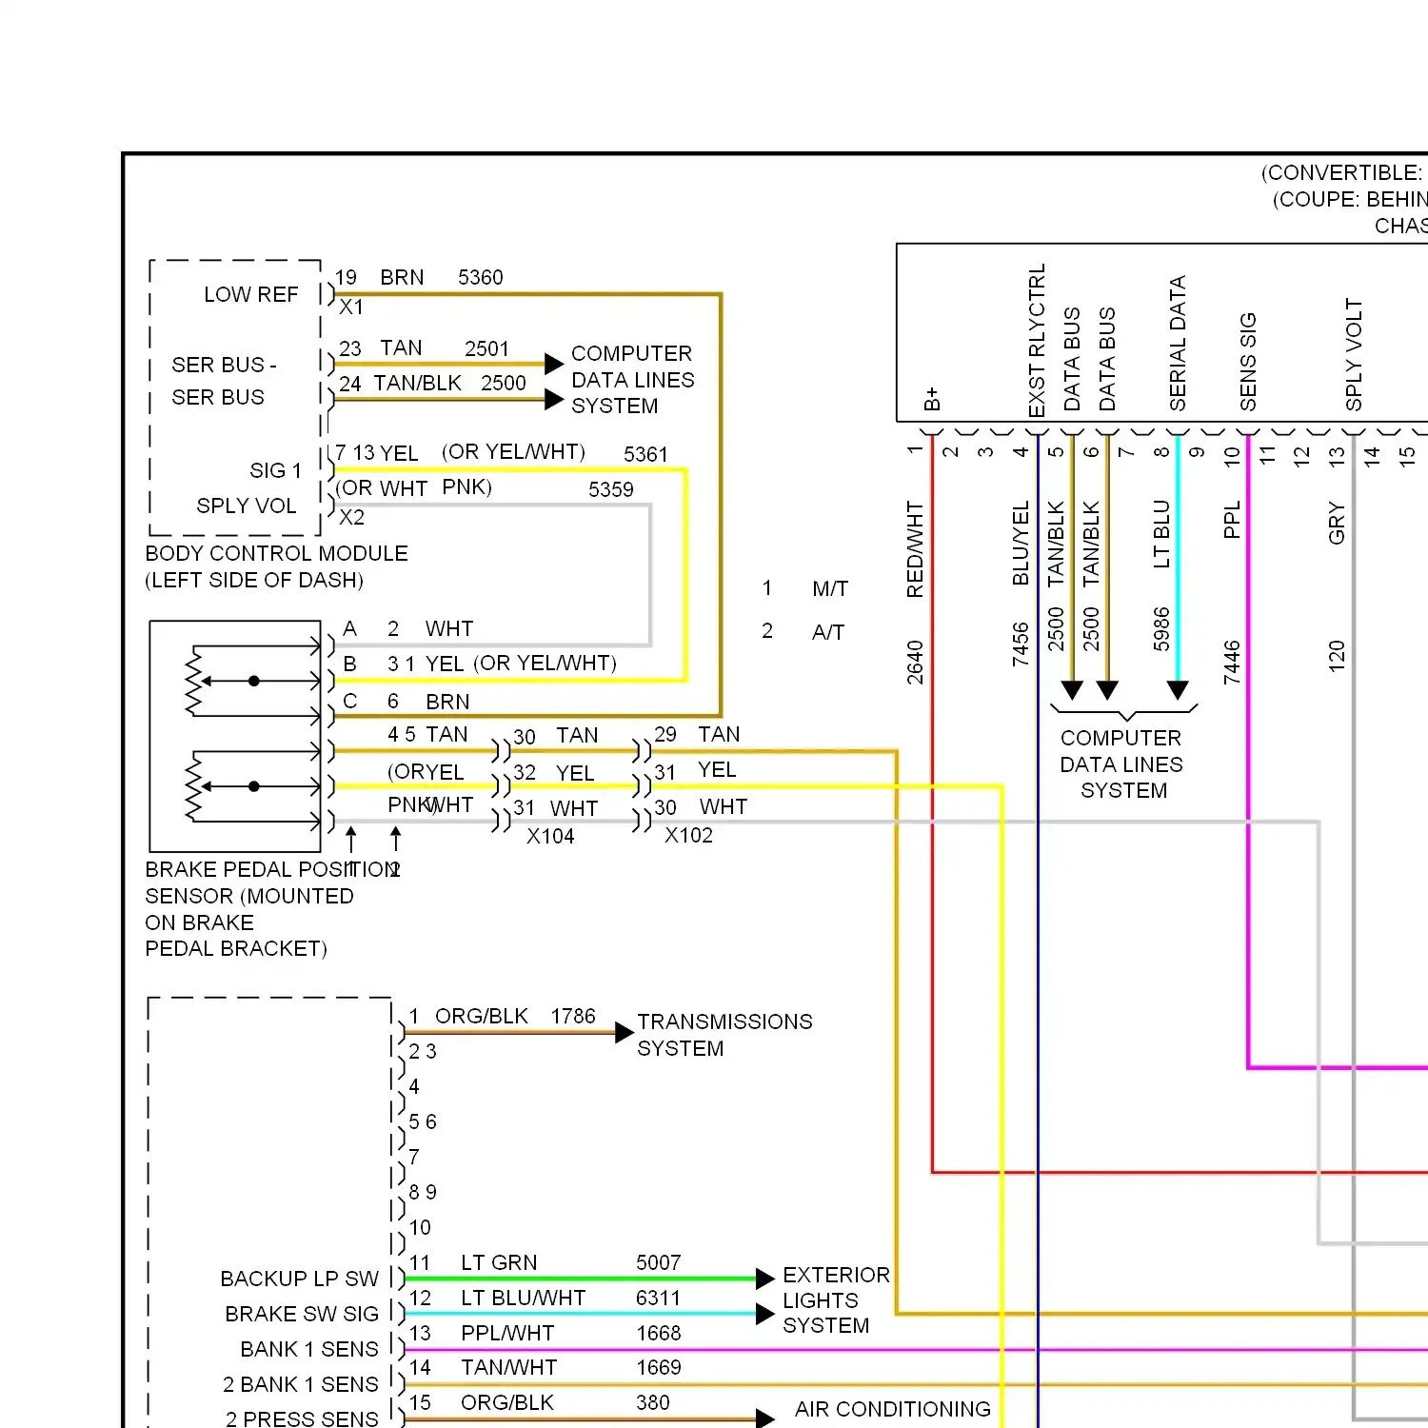
Task: Click the X1 connector label
Action: point(351,307)
